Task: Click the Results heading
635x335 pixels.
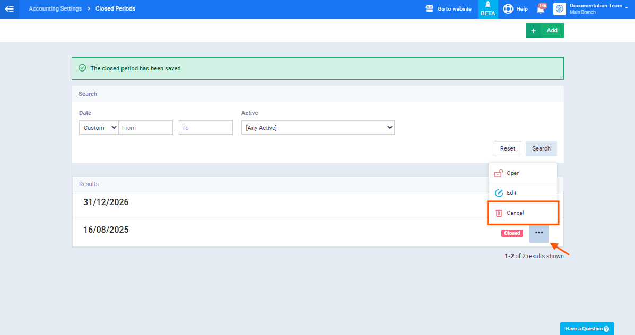Action: point(89,184)
